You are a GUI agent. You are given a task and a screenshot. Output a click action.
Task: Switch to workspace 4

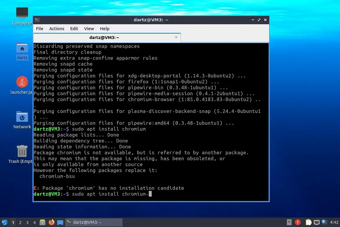(x=35, y=223)
